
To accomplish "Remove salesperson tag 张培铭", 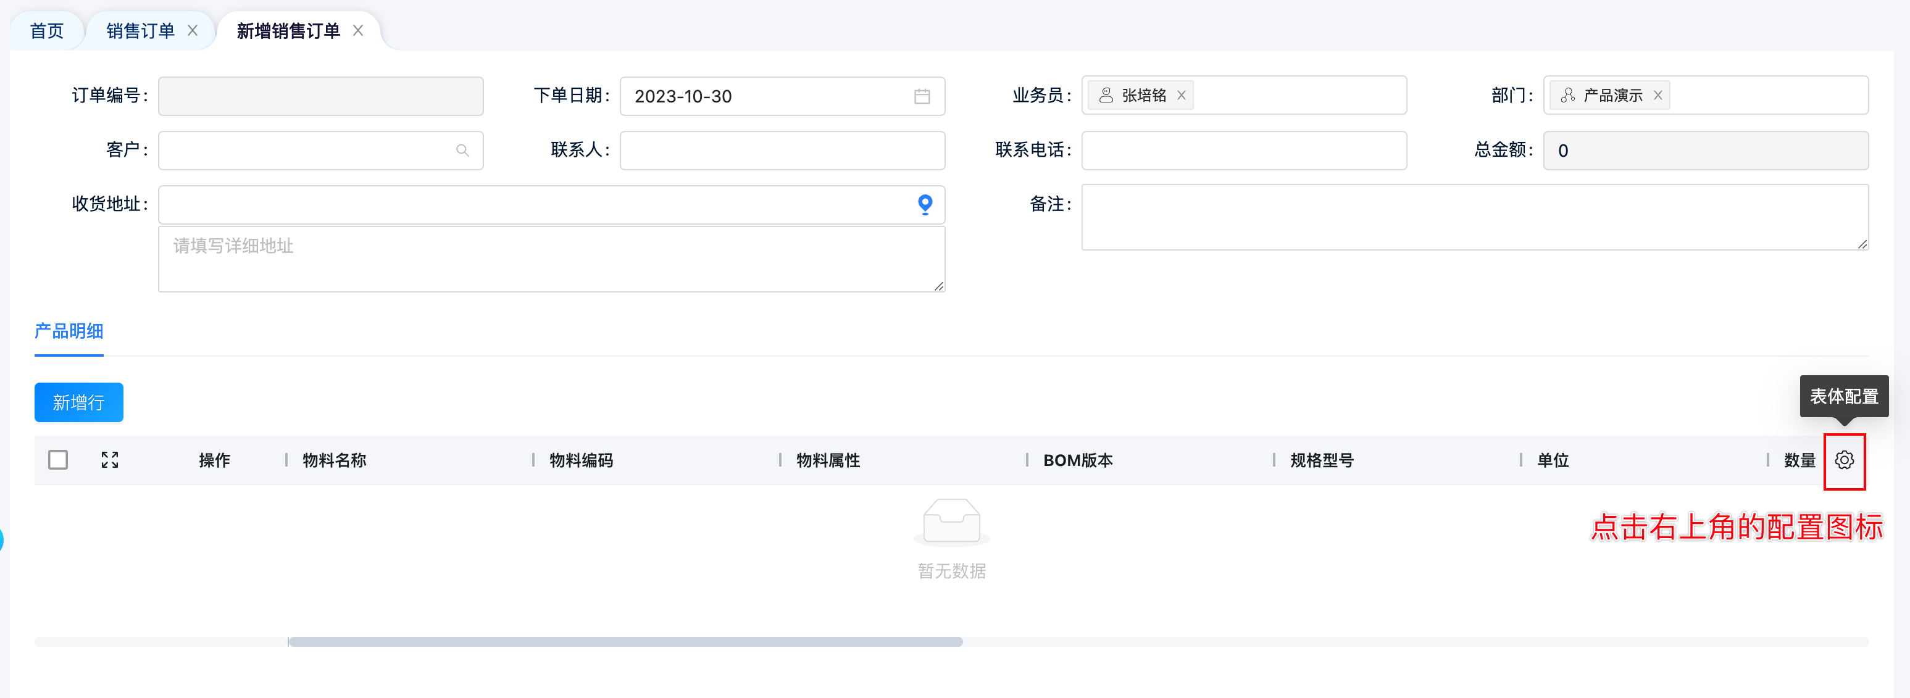I will [1182, 96].
